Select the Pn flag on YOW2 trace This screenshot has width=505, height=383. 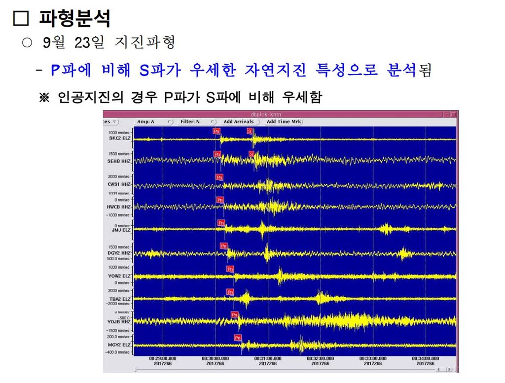click(230, 269)
